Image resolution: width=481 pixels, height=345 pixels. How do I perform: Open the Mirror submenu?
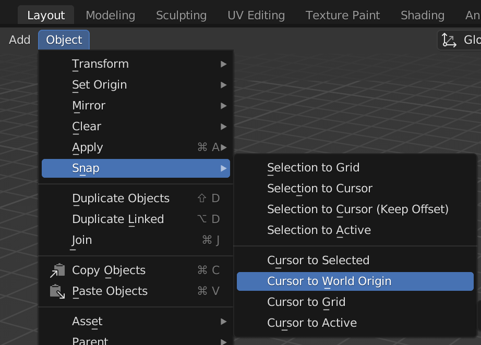136,106
